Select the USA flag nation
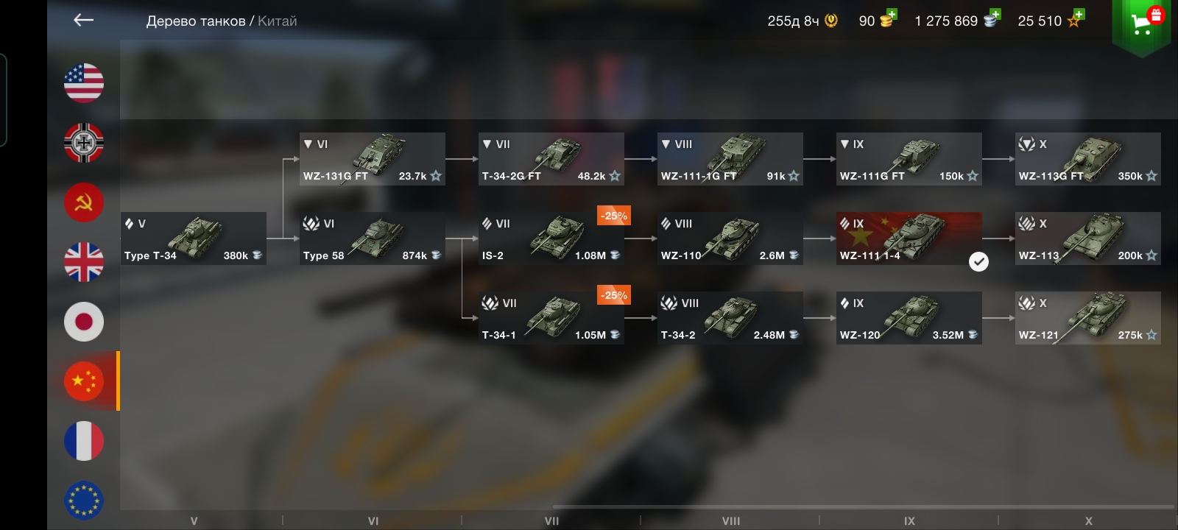This screenshot has width=1178, height=530. 84,82
